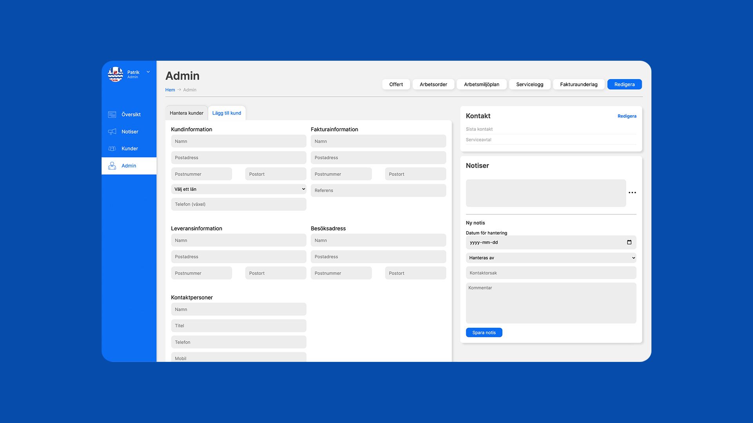This screenshot has height=423, width=753.
Task: Open the date picker calendar icon
Action: [629, 242]
